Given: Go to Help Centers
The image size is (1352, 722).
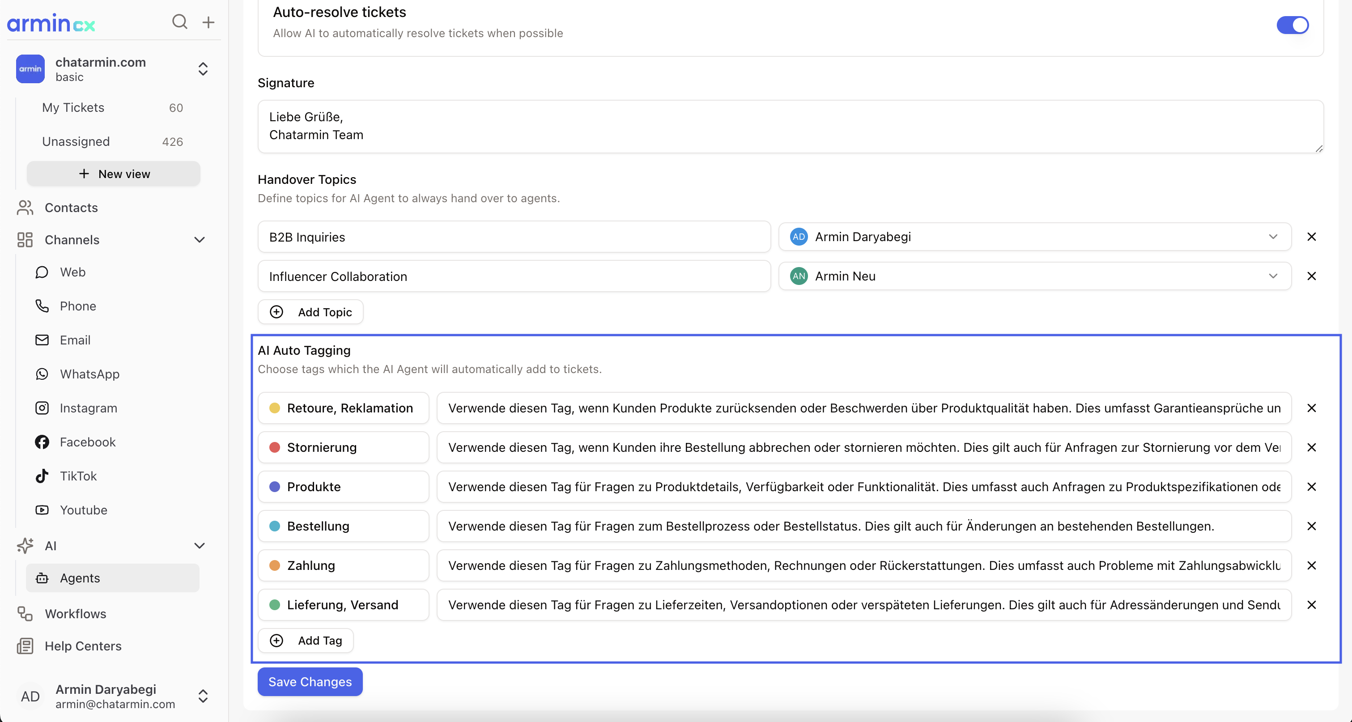Looking at the screenshot, I should point(83,646).
